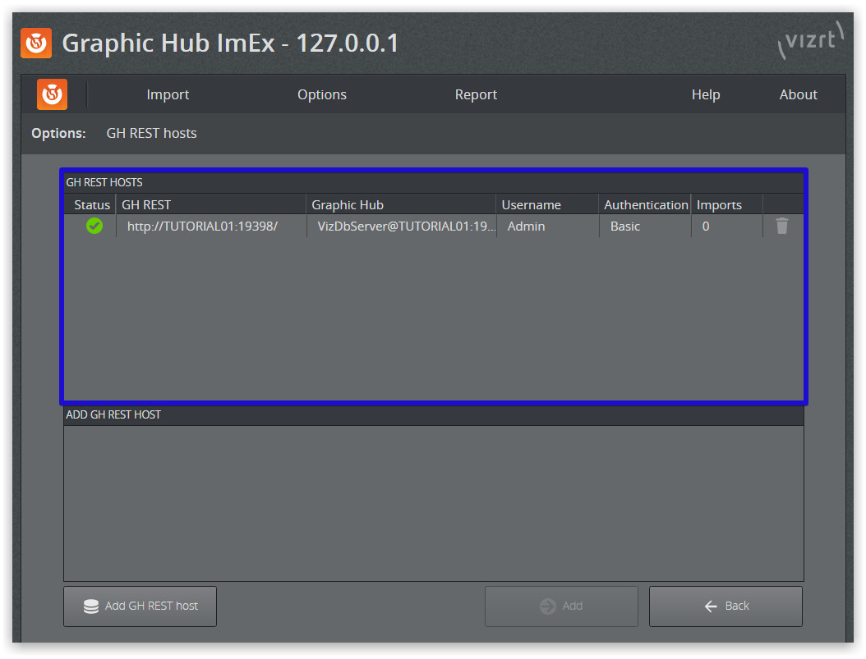
Task: Click the Status column header
Action: pos(90,204)
